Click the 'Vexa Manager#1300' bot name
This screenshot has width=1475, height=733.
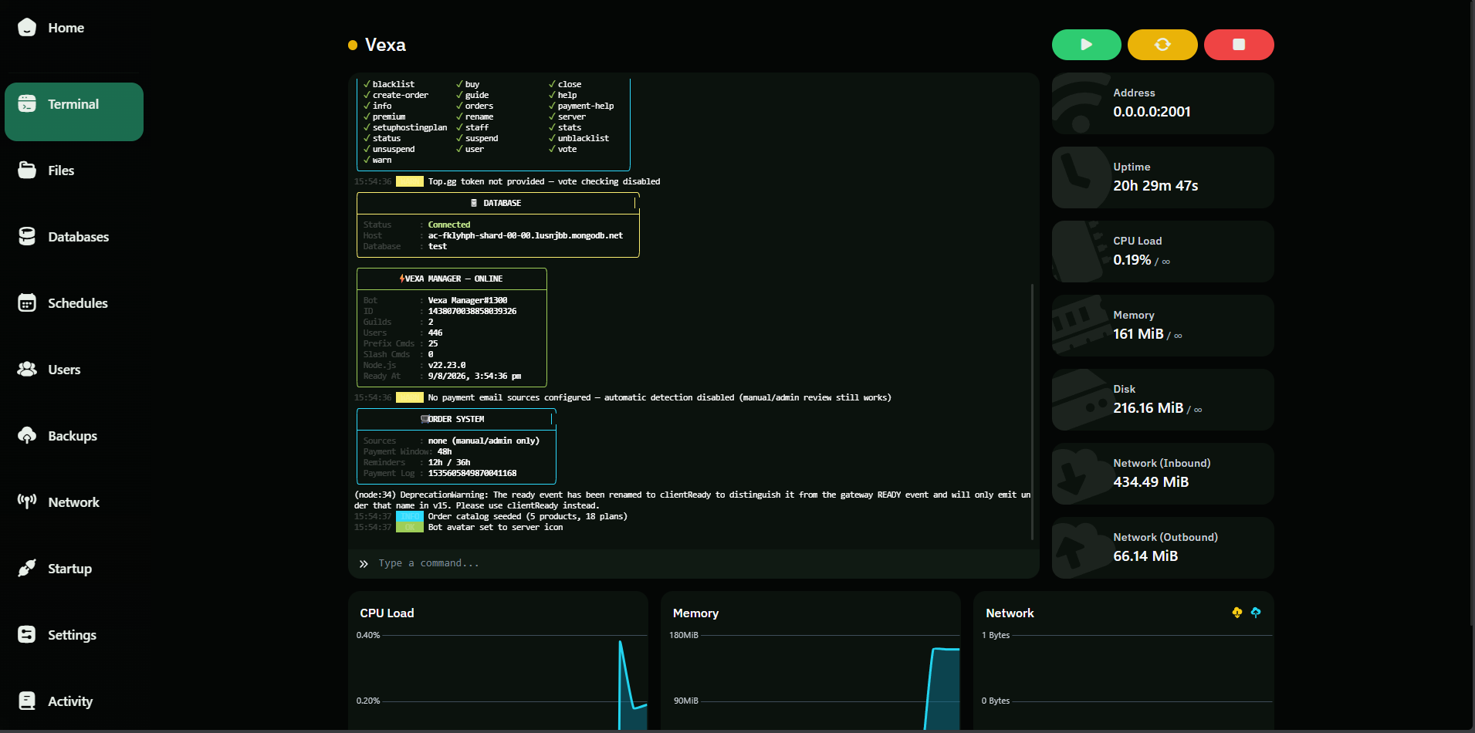[468, 300]
